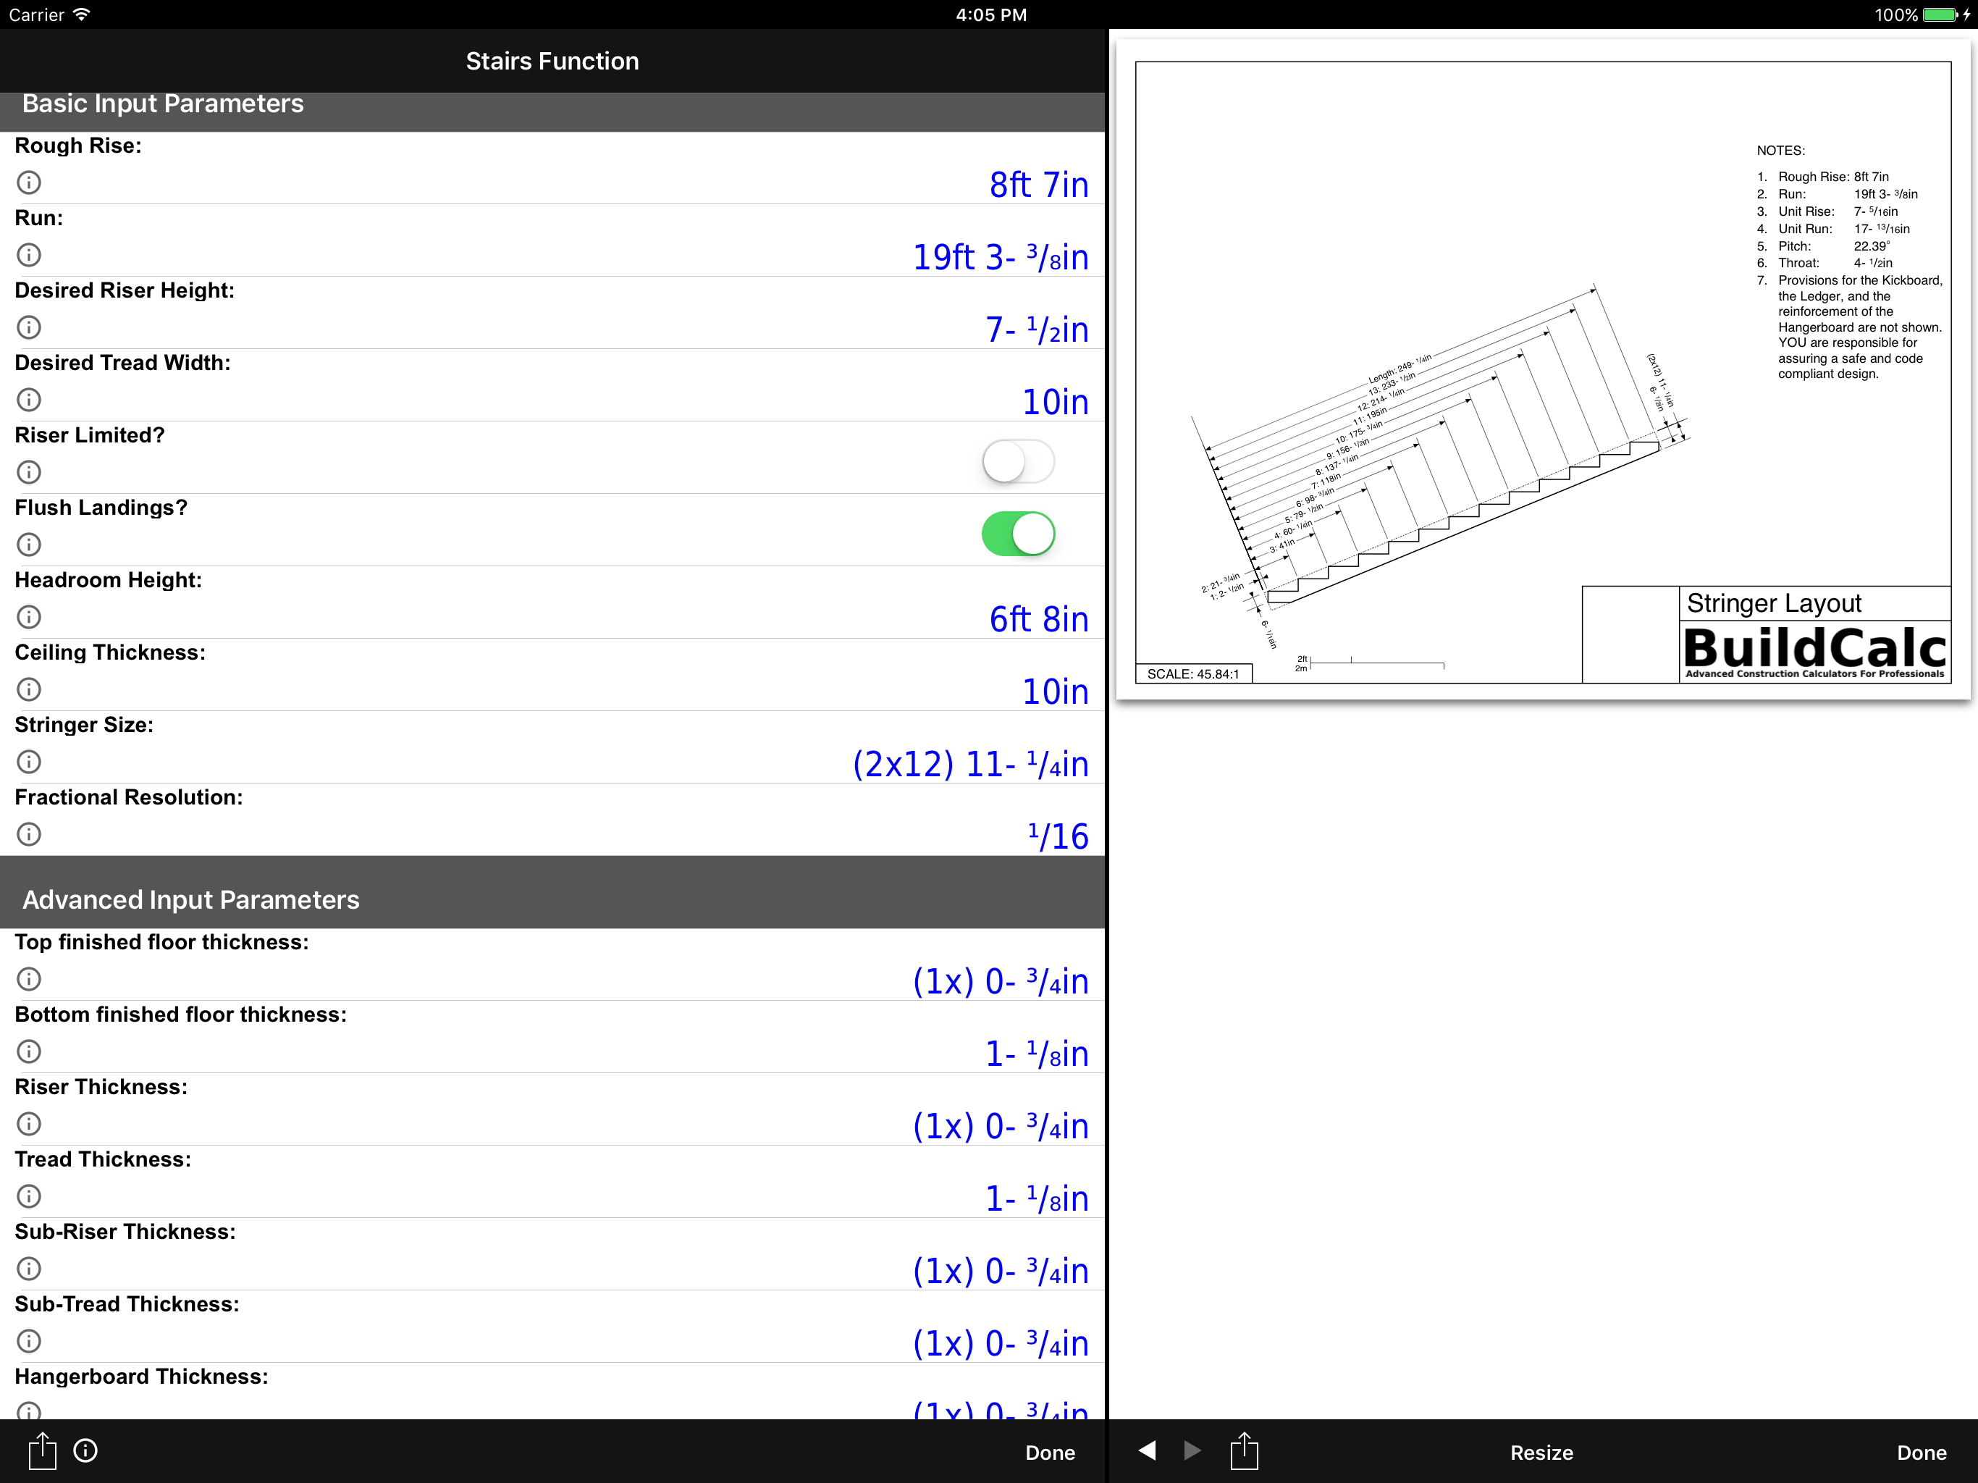Tap the share icon in left bottom toolbar
Viewport: 1978px width, 1483px height.
pyautogui.click(x=41, y=1451)
